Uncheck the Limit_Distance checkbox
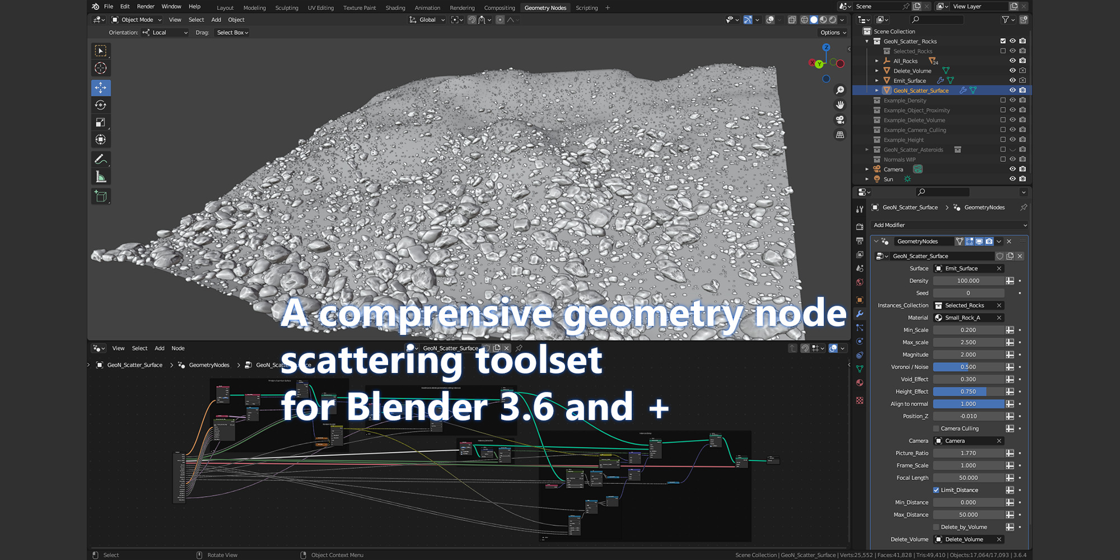 tap(936, 490)
